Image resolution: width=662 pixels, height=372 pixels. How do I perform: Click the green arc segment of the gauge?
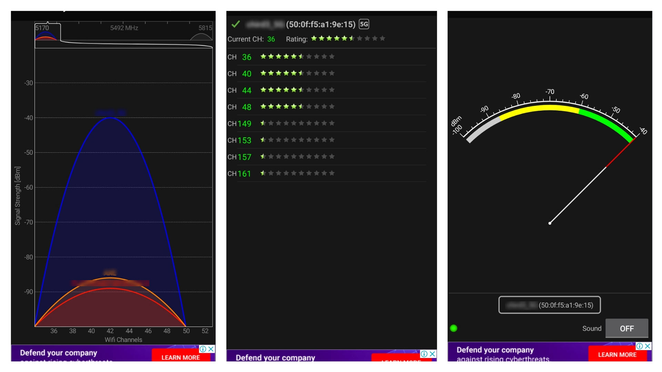coord(609,122)
